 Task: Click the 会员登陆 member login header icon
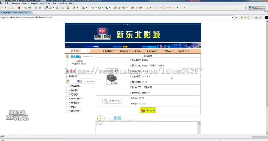[x=68, y=56]
